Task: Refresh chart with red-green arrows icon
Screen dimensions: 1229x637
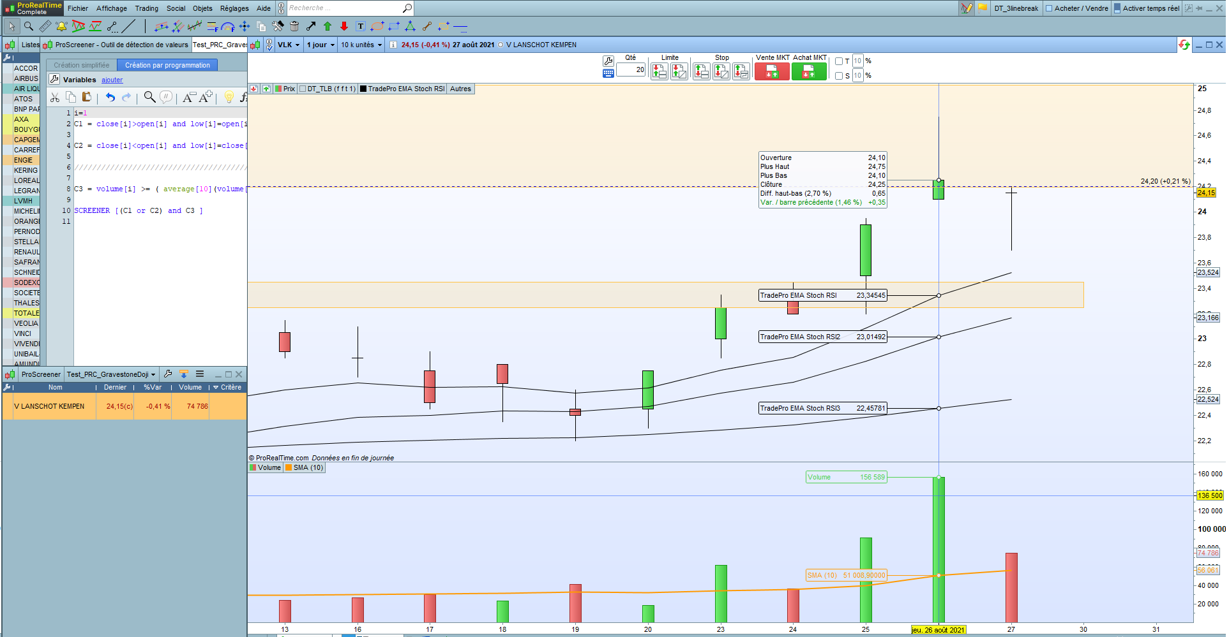Action: (x=1184, y=45)
